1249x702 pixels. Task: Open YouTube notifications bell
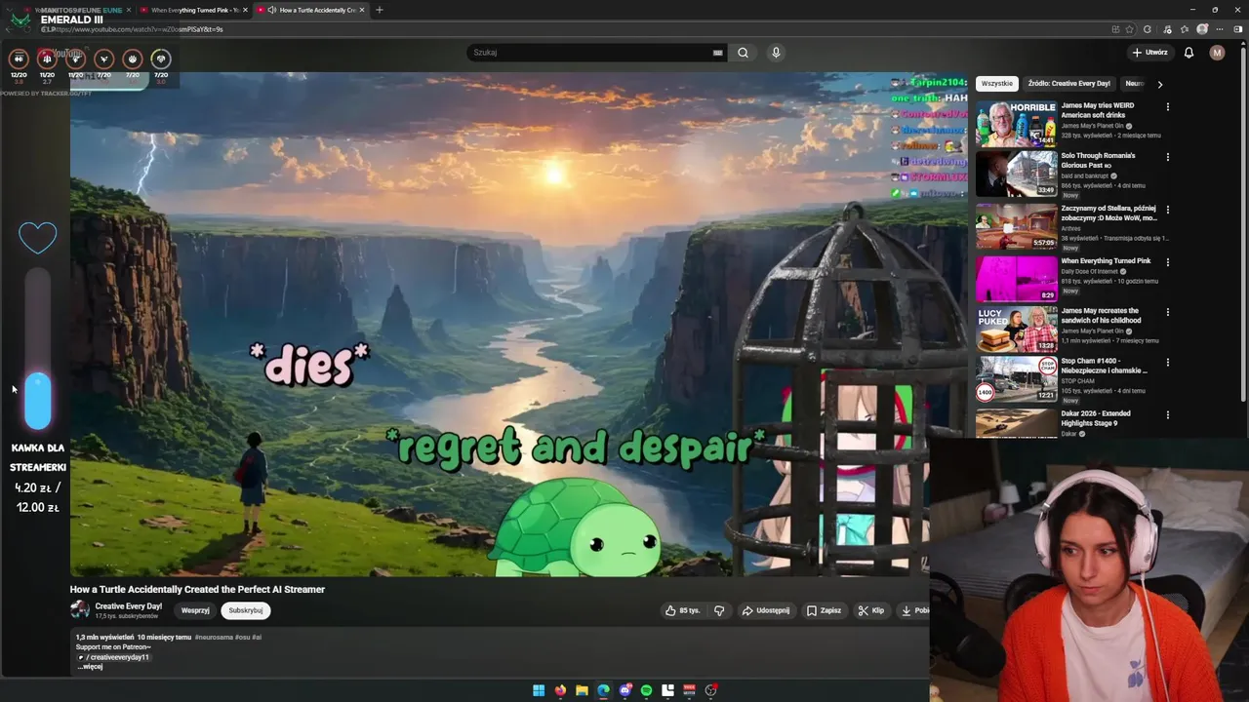click(x=1189, y=53)
